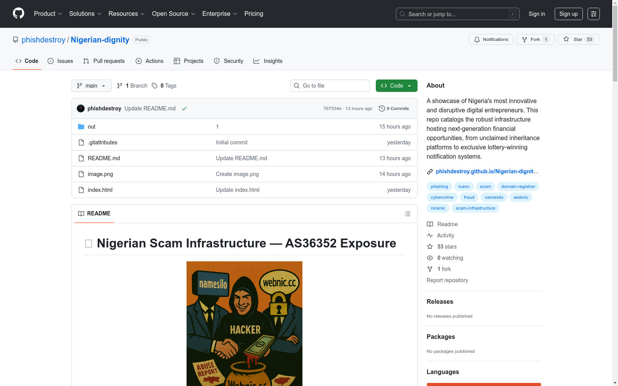The image size is (618, 386).
Task: Switch to the Insights tab
Action: pyautogui.click(x=268, y=61)
